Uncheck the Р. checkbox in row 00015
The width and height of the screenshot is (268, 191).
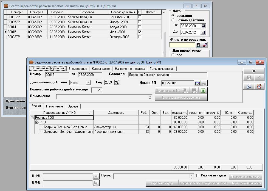coord(140,32)
